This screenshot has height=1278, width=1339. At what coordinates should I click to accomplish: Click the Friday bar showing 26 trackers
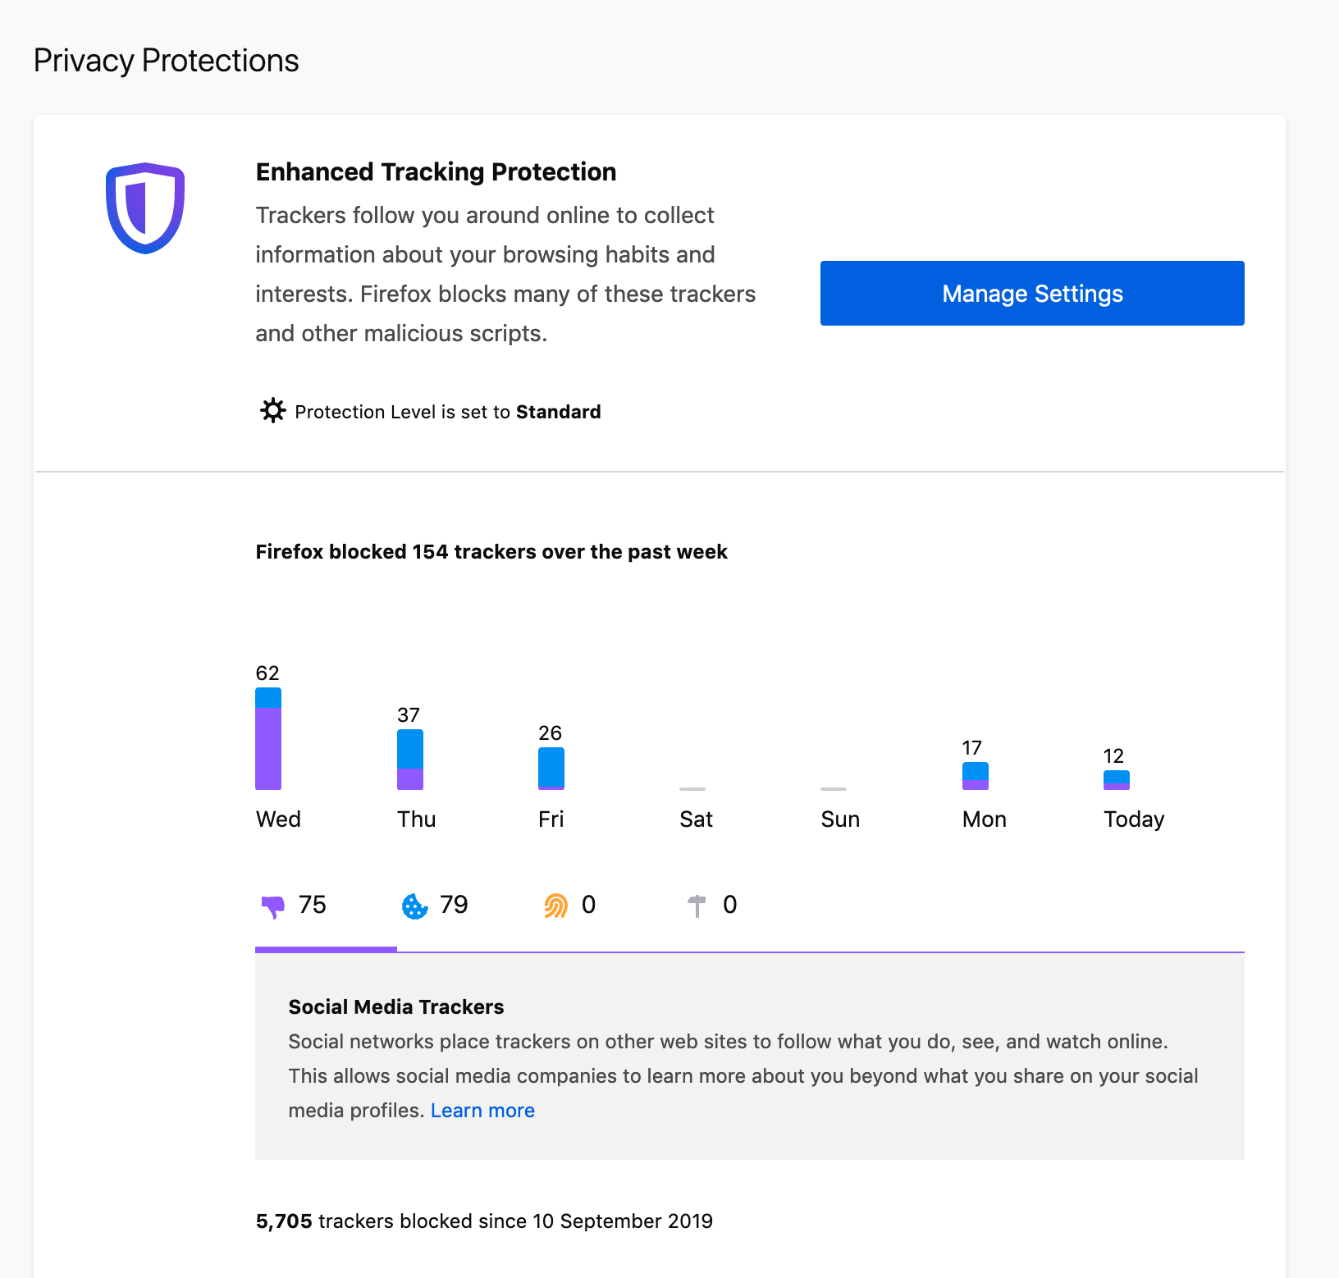551,769
